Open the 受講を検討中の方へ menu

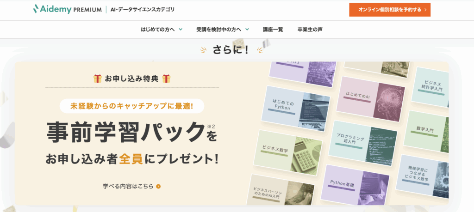coord(218,30)
